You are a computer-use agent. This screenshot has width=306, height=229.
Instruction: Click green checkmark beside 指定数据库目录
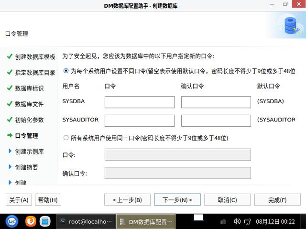pos(10,72)
